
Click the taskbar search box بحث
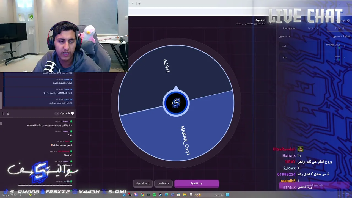[x=209, y=195]
